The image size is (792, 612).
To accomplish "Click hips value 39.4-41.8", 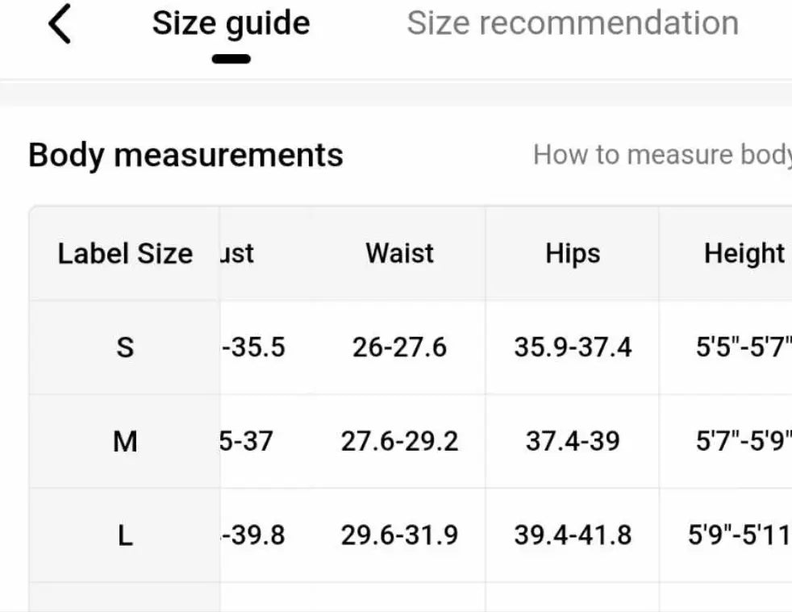I will [x=573, y=535].
